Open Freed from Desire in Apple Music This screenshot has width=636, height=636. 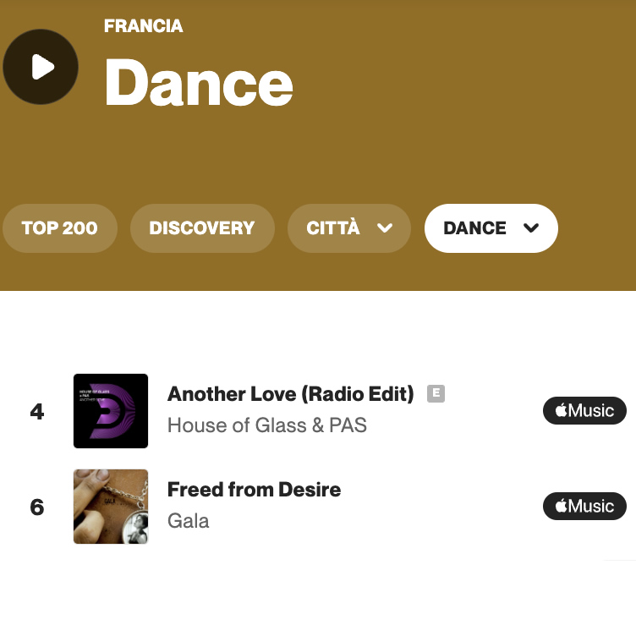tap(584, 507)
